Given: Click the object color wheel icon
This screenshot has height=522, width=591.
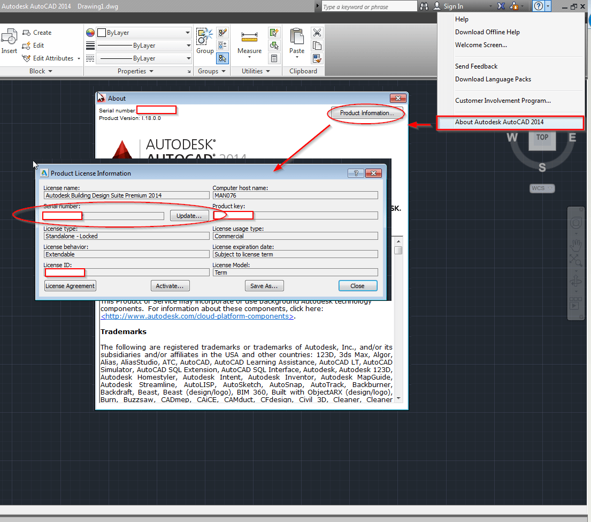Looking at the screenshot, I should 90,33.
